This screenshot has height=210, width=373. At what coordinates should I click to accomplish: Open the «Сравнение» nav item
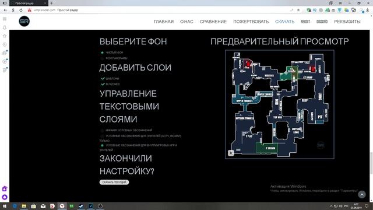point(213,22)
